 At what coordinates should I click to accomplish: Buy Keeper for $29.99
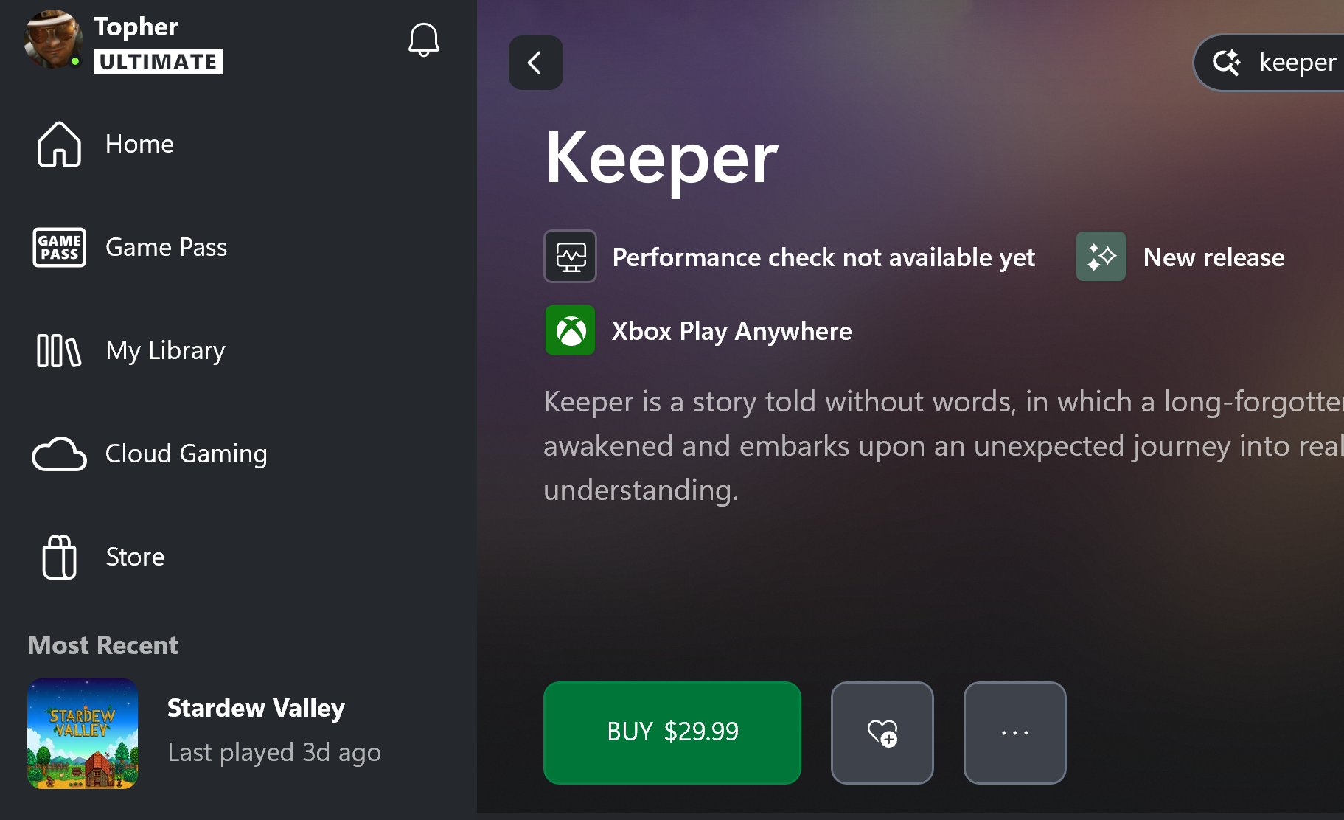672,732
